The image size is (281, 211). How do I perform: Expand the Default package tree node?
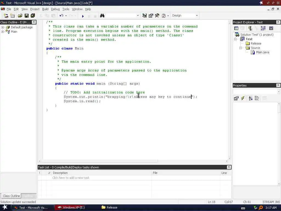[2, 27]
